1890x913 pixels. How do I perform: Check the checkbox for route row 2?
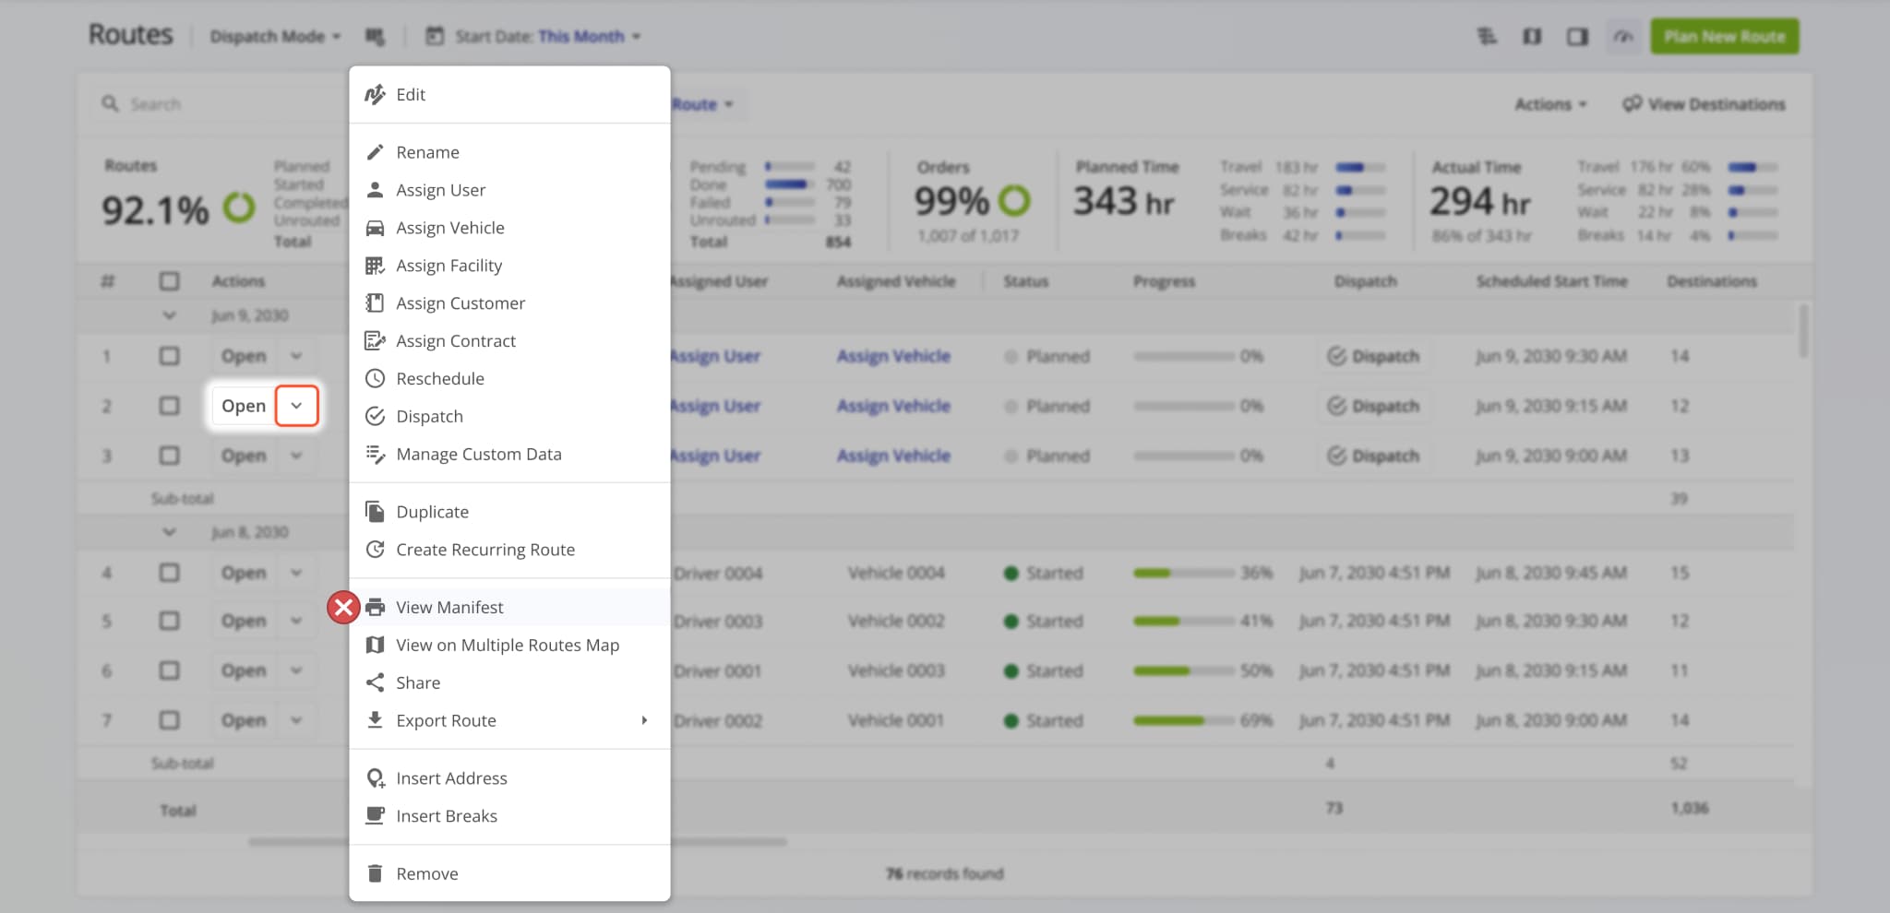[170, 406]
